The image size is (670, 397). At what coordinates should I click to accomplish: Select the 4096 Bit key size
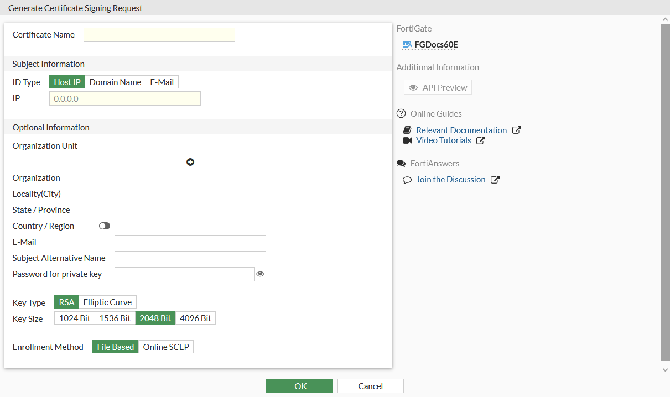pos(195,318)
